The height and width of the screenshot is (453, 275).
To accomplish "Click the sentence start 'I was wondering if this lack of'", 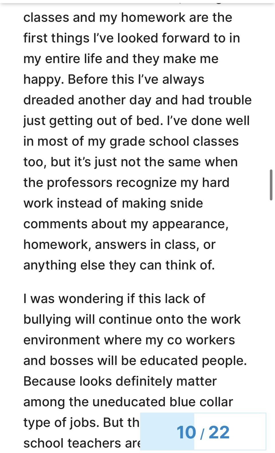I will (114, 299).
